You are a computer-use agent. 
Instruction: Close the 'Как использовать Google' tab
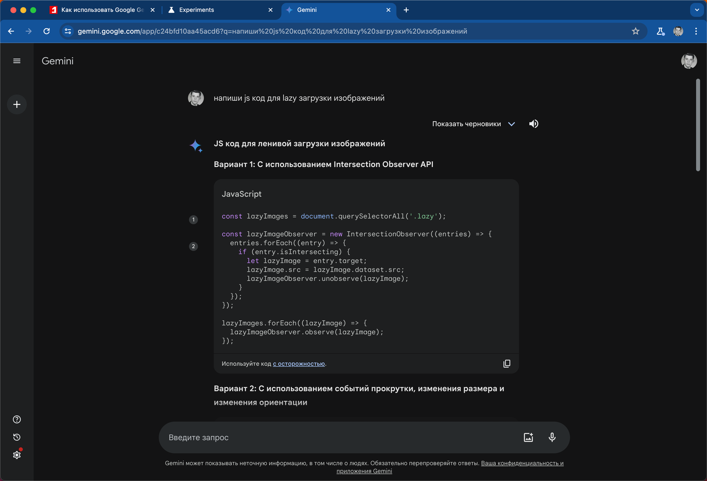(x=153, y=10)
